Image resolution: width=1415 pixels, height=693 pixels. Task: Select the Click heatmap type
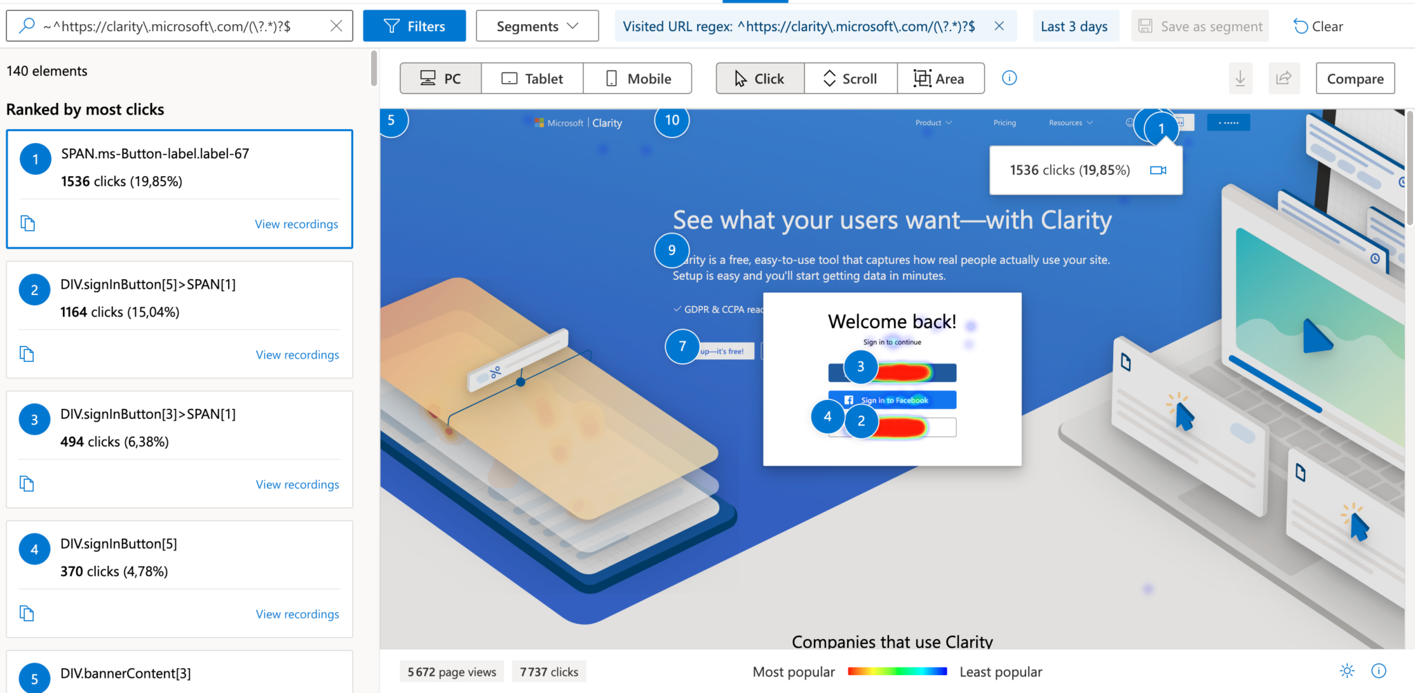click(x=760, y=78)
